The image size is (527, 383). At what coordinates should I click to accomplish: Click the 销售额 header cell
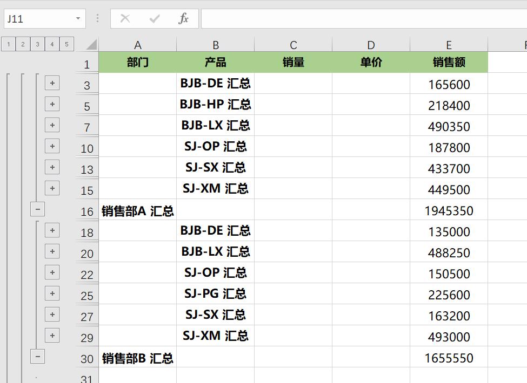tap(449, 63)
